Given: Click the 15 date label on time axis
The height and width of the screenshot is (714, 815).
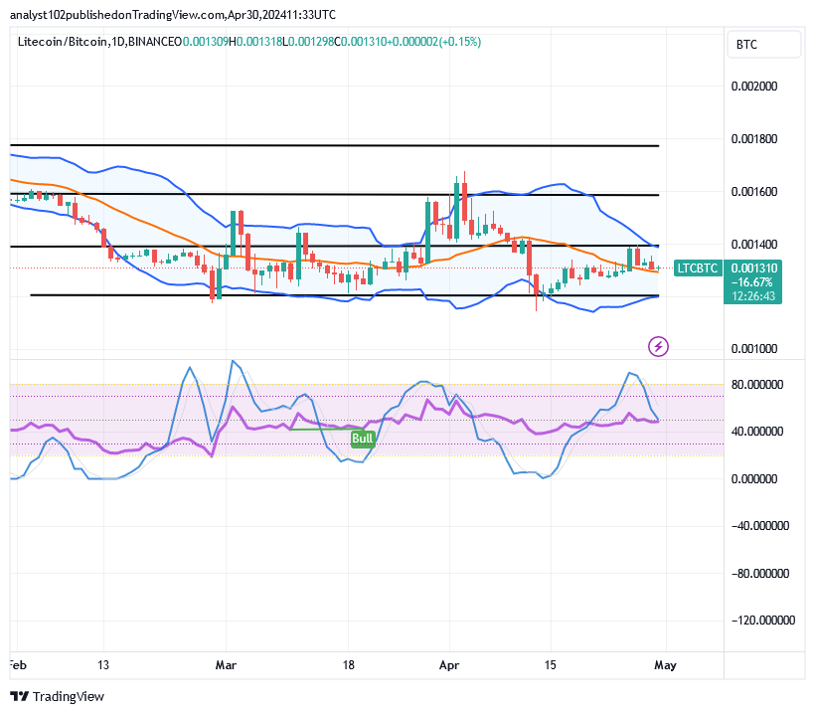Looking at the screenshot, I should pos(550,665).
